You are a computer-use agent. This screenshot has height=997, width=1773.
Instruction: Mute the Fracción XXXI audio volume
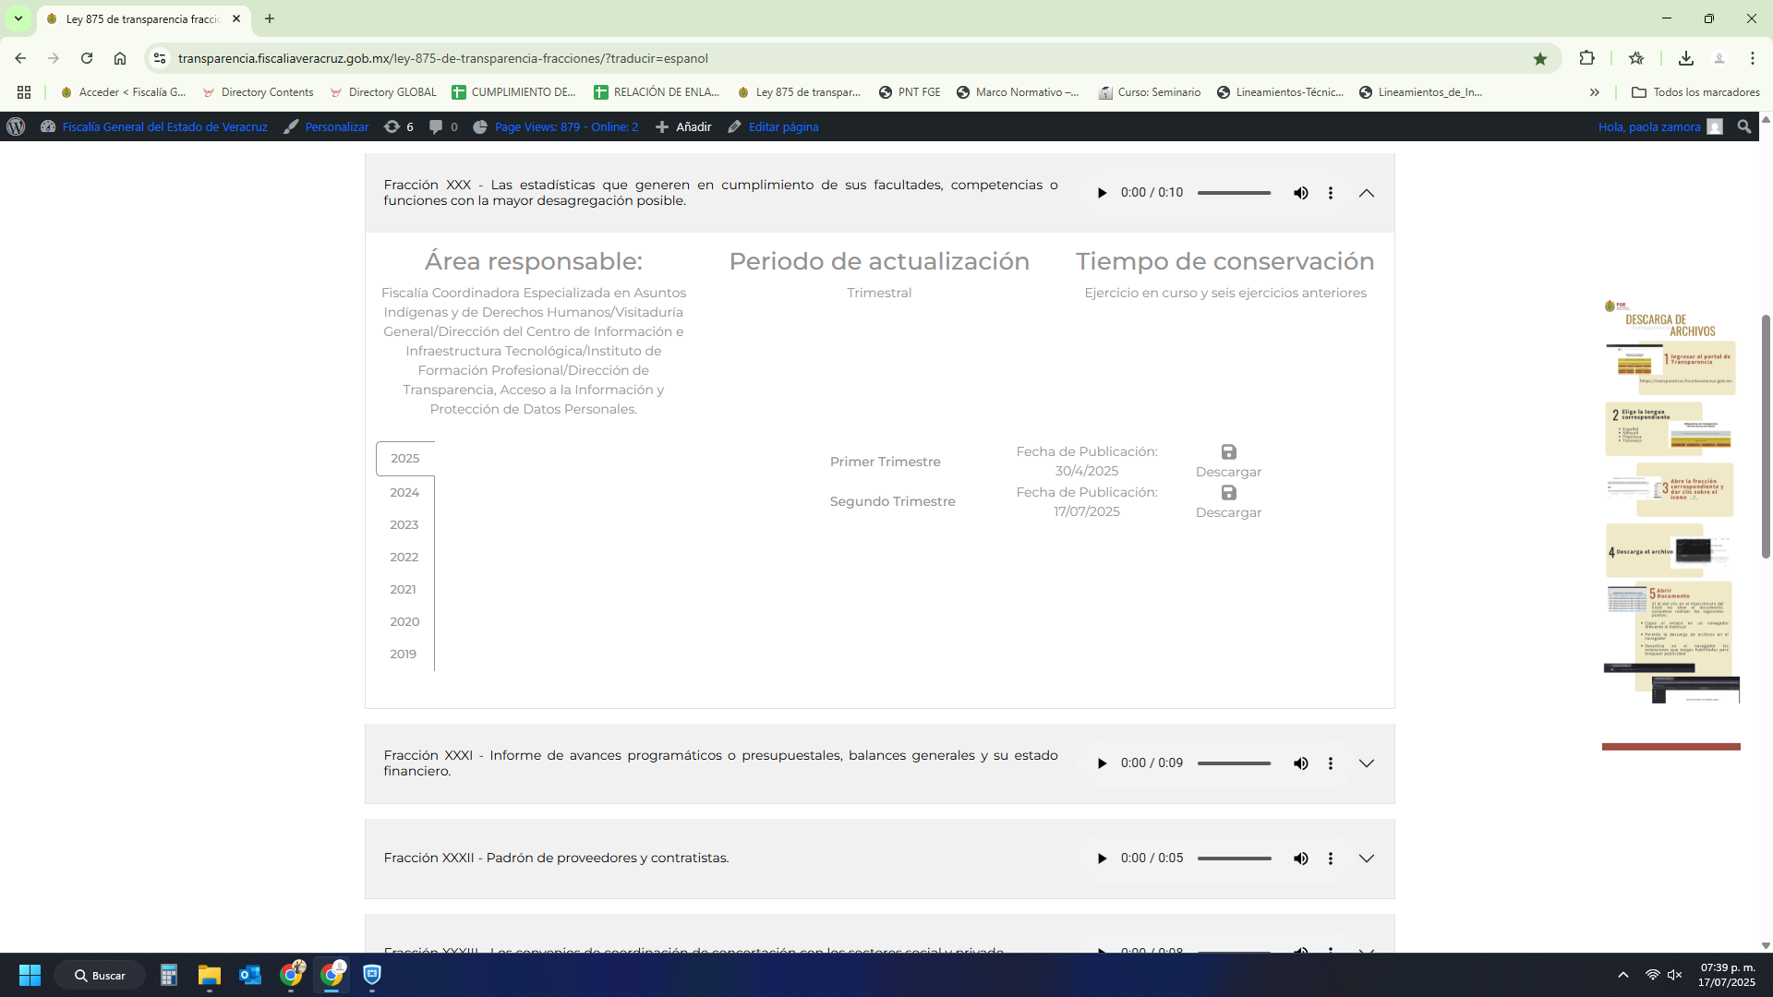pos(1300,763)
